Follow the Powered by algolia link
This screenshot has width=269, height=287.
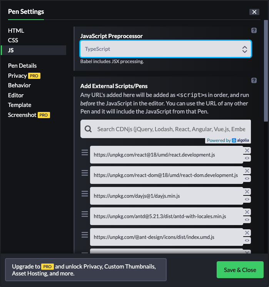point(228,140)
